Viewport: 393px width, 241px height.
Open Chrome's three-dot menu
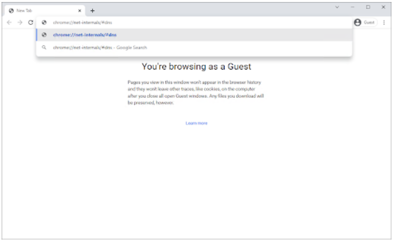pyautogui.click(x=384, y=22)
